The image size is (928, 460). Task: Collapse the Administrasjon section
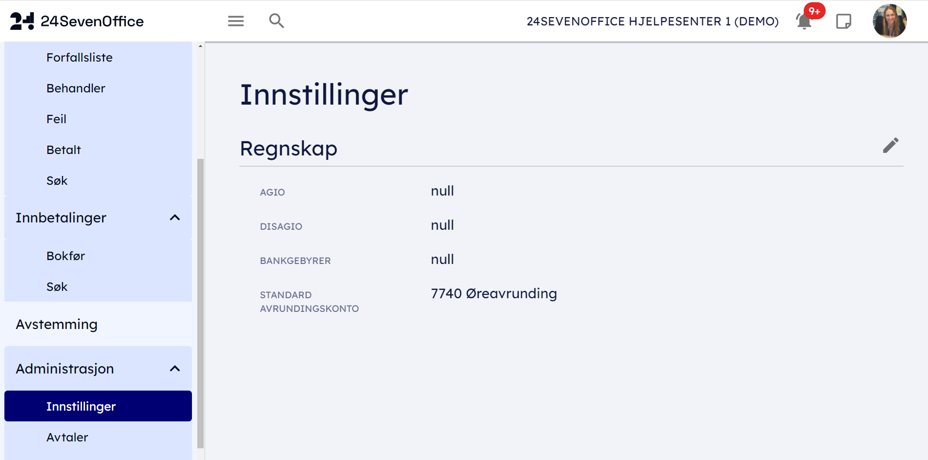(x=175, y=369)
